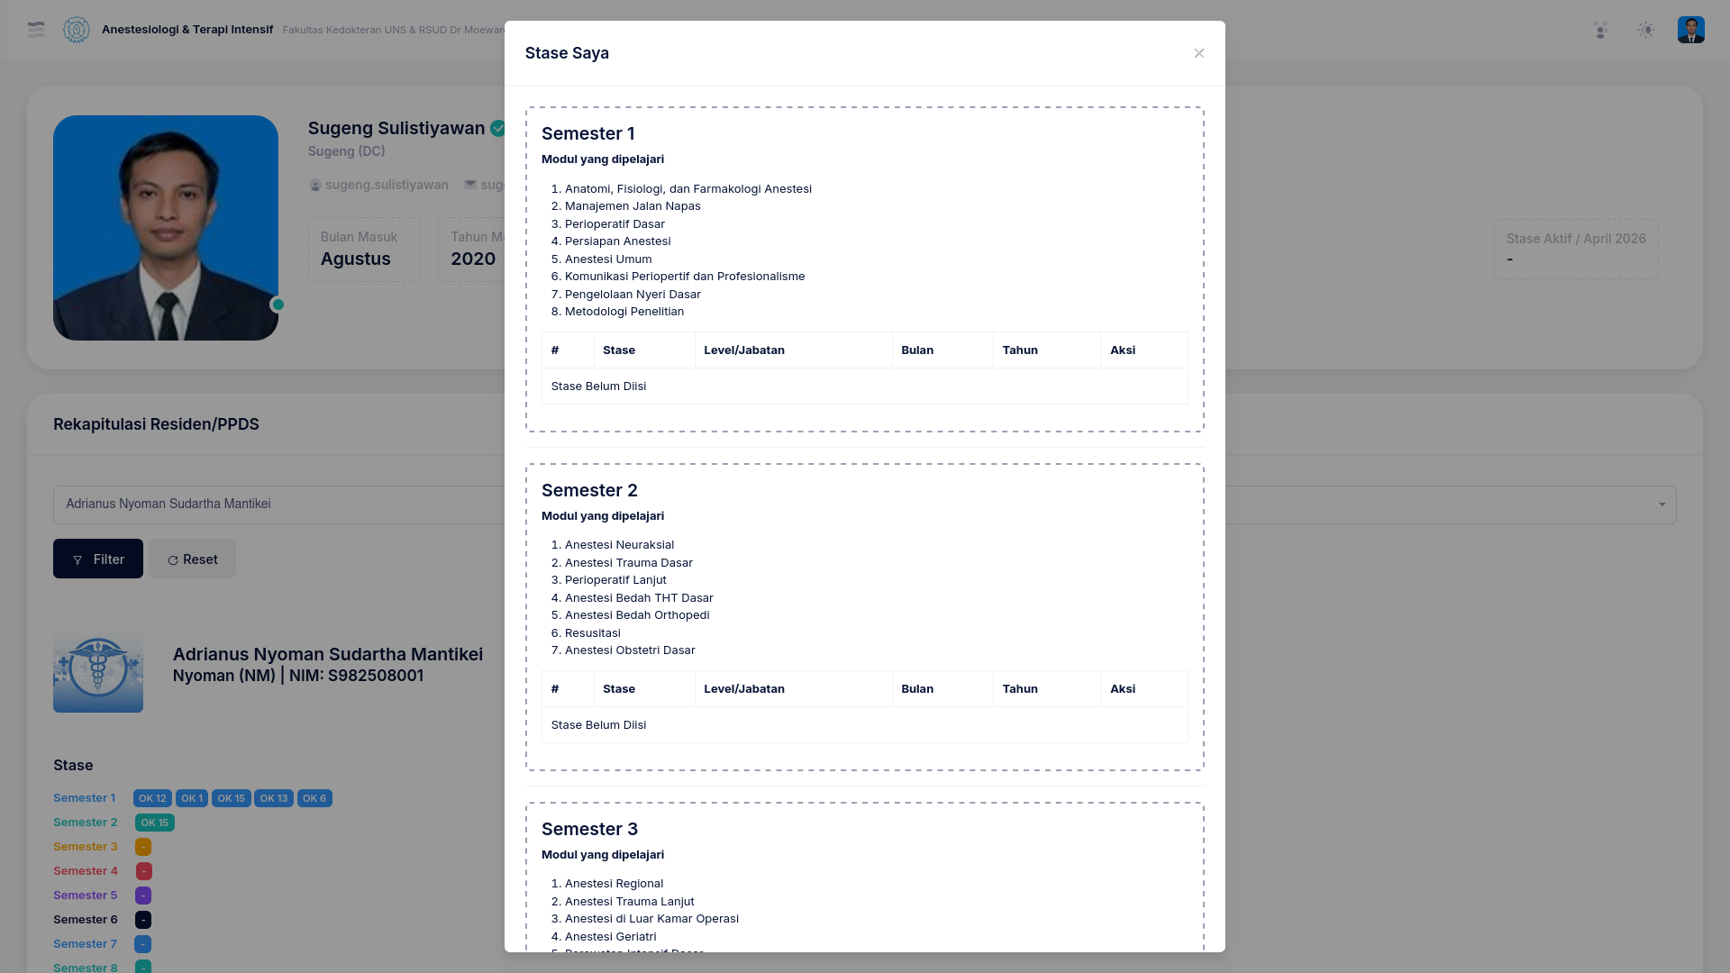Click the online status dot on photo
1730x973 pixels.
tap(278, 305)
